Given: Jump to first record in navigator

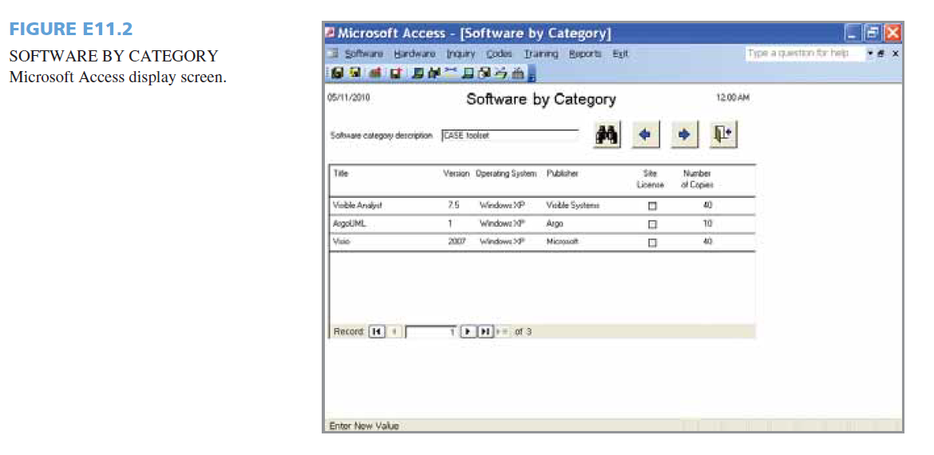Looking at the screenshot, I should [375, 332].
